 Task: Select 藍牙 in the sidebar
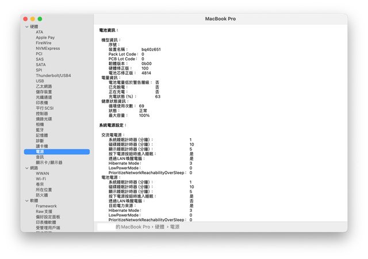pyautogui.click(x=40, y=130)
